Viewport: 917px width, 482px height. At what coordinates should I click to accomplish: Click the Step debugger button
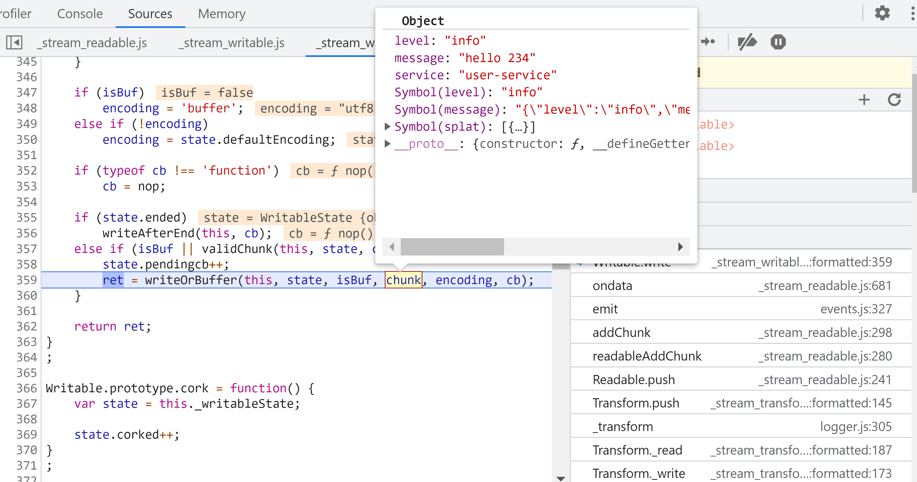[708, 42]
